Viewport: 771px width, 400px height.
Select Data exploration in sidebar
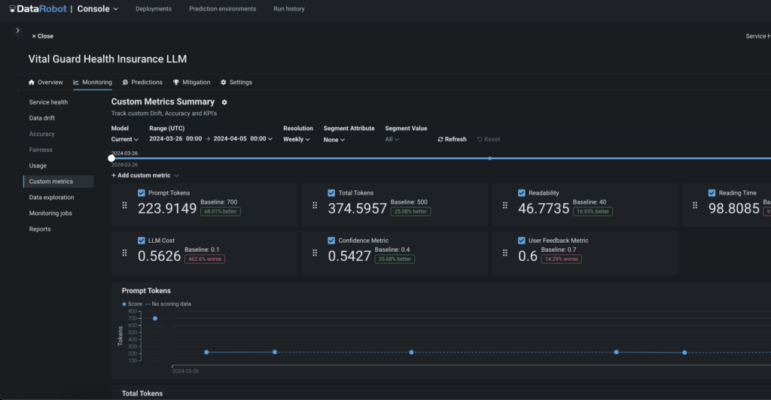pos(52,197)
